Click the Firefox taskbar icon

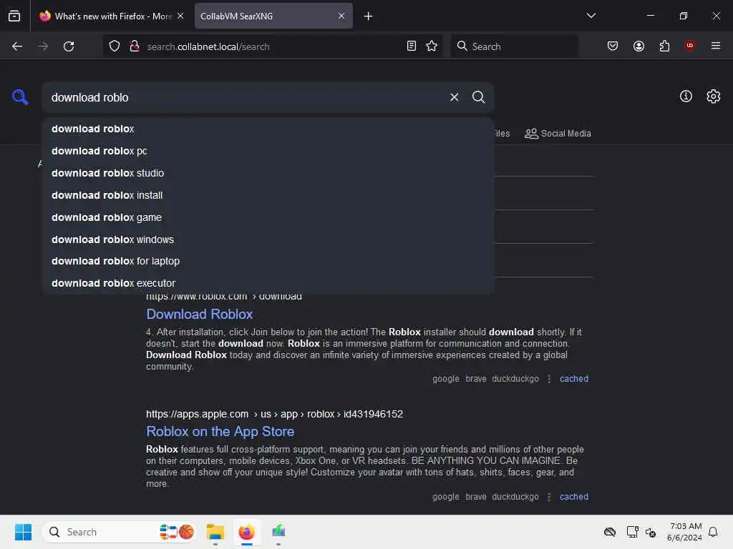[246, 532]
